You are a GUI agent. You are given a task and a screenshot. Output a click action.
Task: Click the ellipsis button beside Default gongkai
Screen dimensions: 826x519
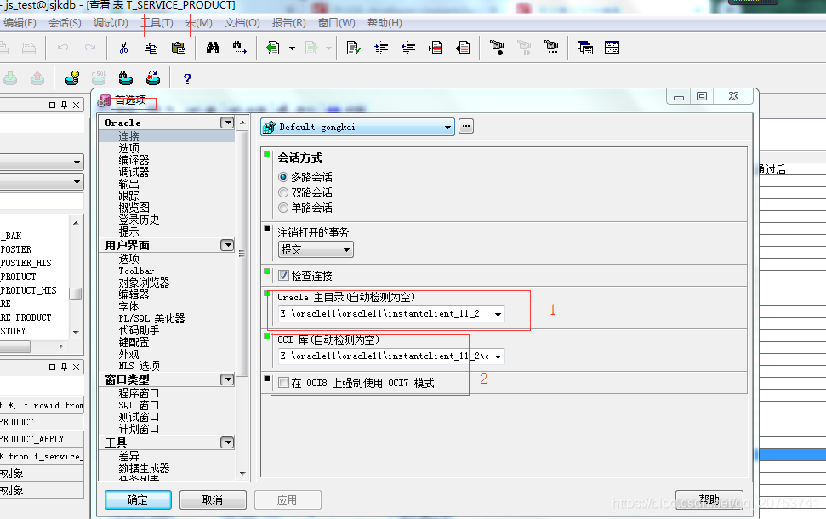tap(466, 127)
